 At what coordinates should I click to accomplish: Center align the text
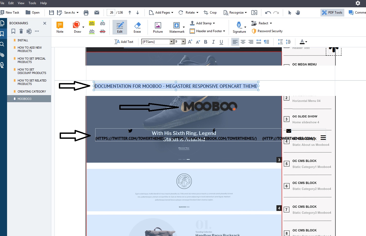pyautogui.click(x=243, y=42)
